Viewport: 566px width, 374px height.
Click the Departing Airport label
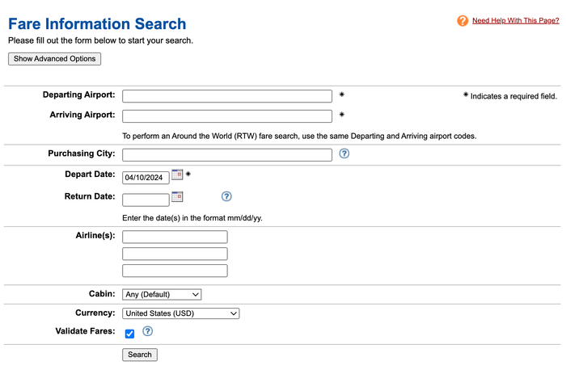(x=79, y=95)
